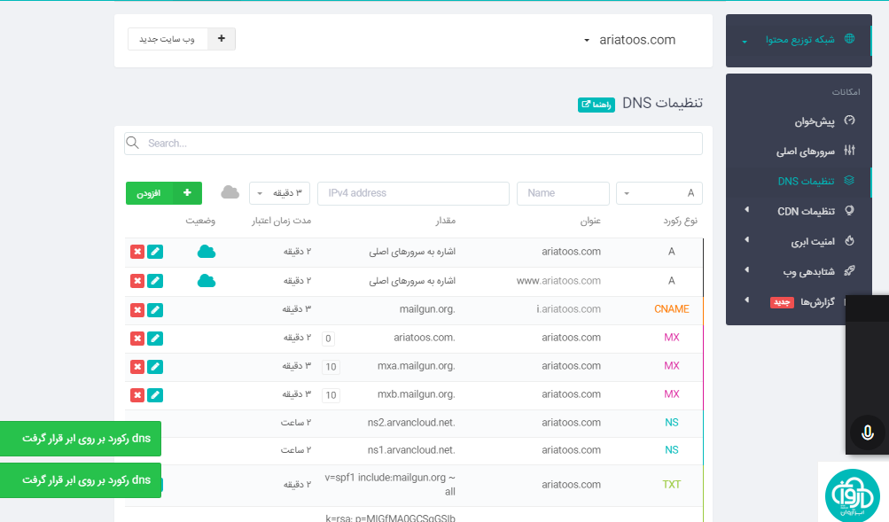Click the layers icon for DNS settings
This screenshot has width=889, height=522.
tap(849, 180)
